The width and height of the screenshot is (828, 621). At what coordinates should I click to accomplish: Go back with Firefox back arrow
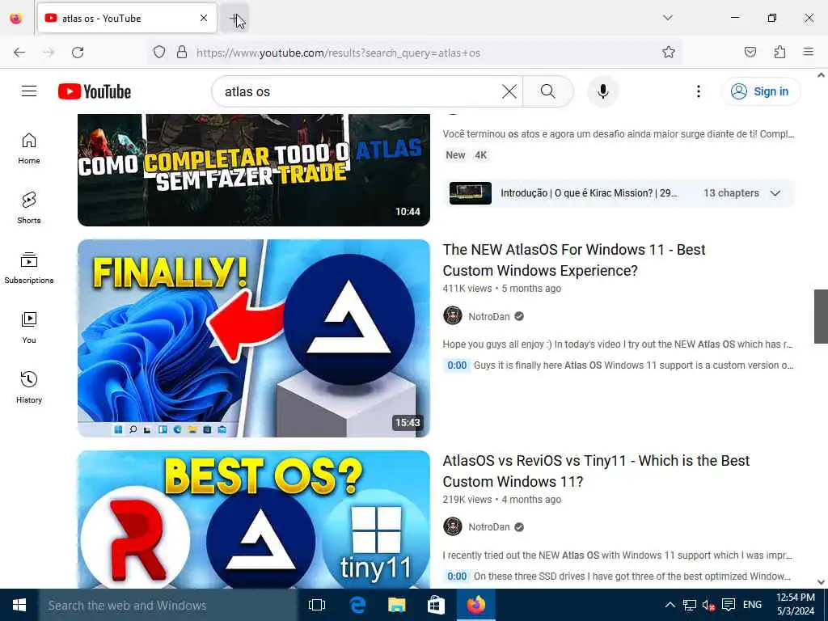point(19,53)
